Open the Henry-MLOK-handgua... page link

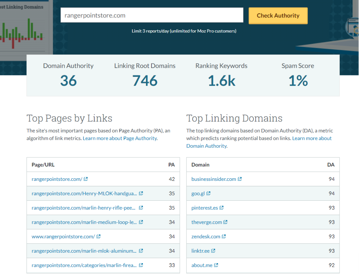84,193
